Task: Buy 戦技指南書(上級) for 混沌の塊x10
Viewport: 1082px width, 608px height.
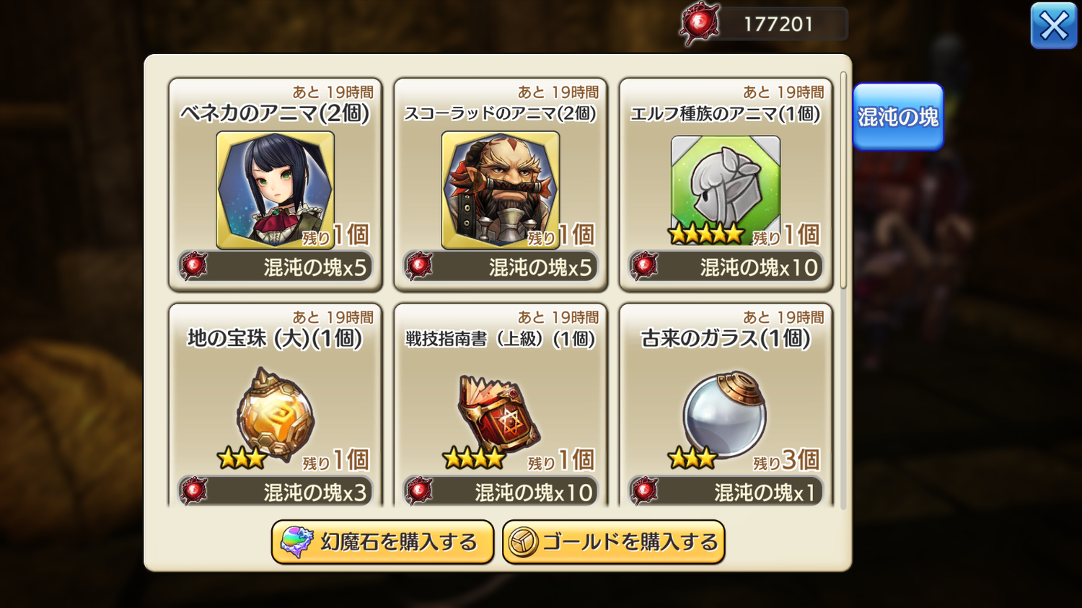Action: click(x=501, y=491)
